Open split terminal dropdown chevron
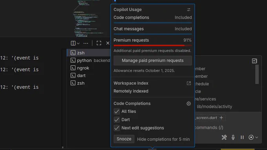This screenshot has height=150, width=267. (x=78, y=43)
